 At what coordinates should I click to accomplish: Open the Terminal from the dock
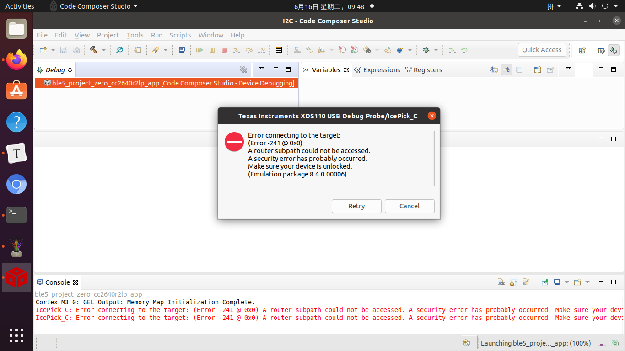point(16,215)
